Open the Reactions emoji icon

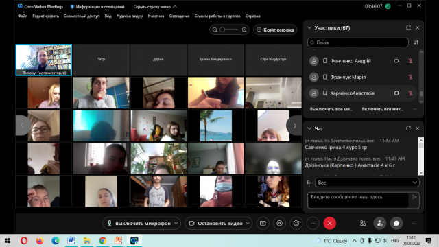[296, 223]
